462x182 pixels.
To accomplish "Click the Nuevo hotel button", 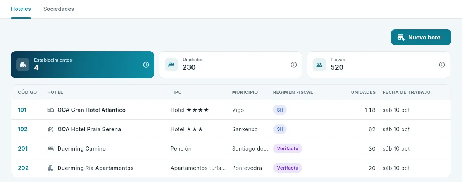I will click(x=421, y=38).
